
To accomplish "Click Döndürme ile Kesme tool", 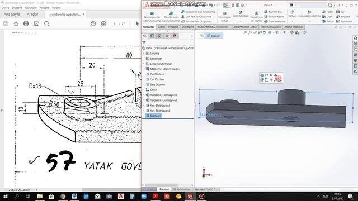I will tap(256, 17).
